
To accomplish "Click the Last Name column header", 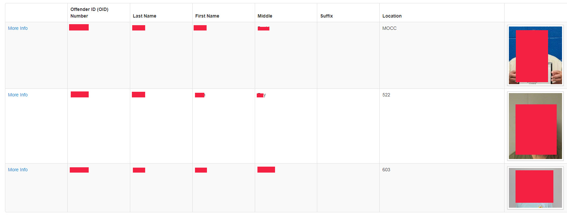I will click(144, 16).
